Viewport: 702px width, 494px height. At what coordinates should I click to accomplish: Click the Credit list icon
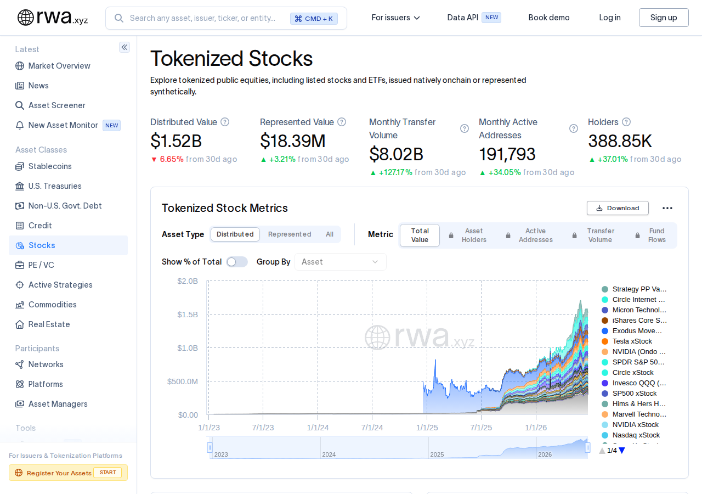click(x=20, y=226)
